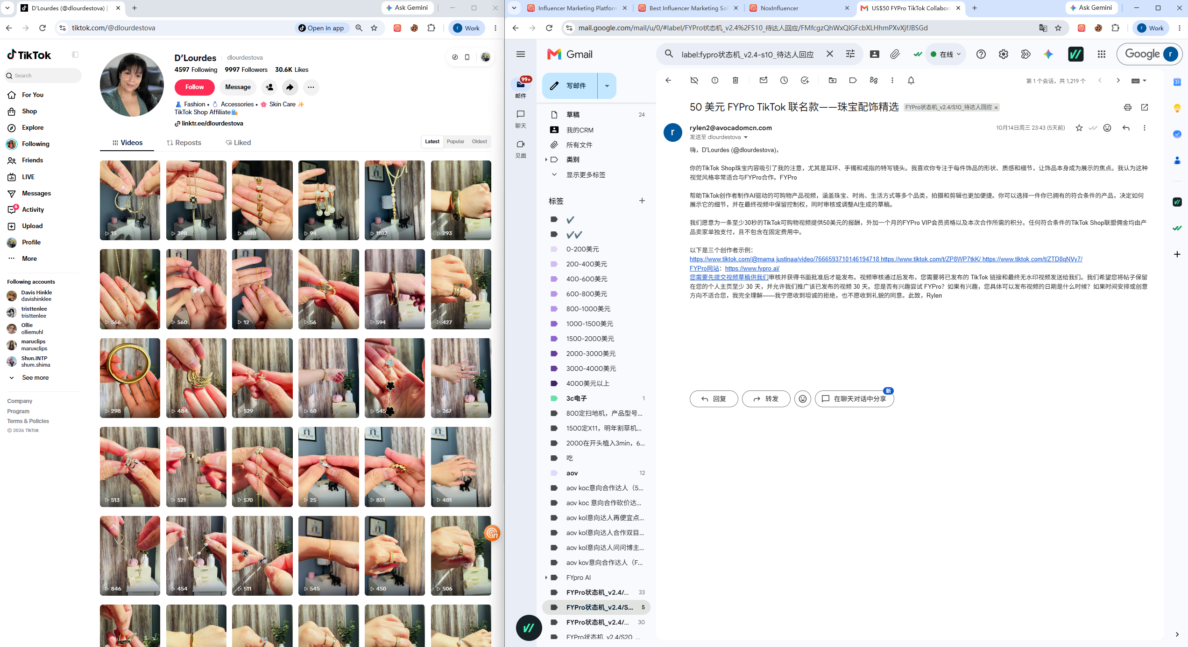Follow D'Lourdes on TikTok
This screenshot has height=647, width=1188.
(x=194, y=87)
